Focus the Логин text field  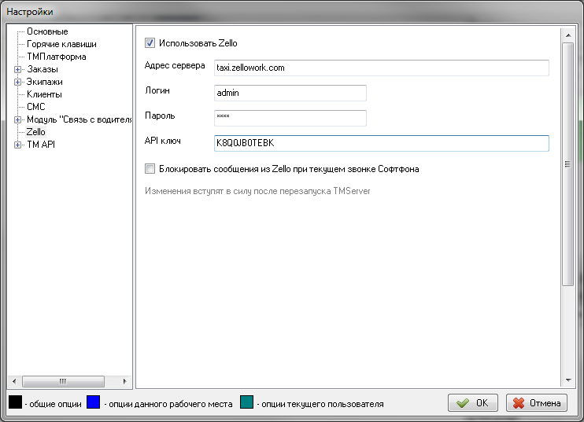[290, 93]
